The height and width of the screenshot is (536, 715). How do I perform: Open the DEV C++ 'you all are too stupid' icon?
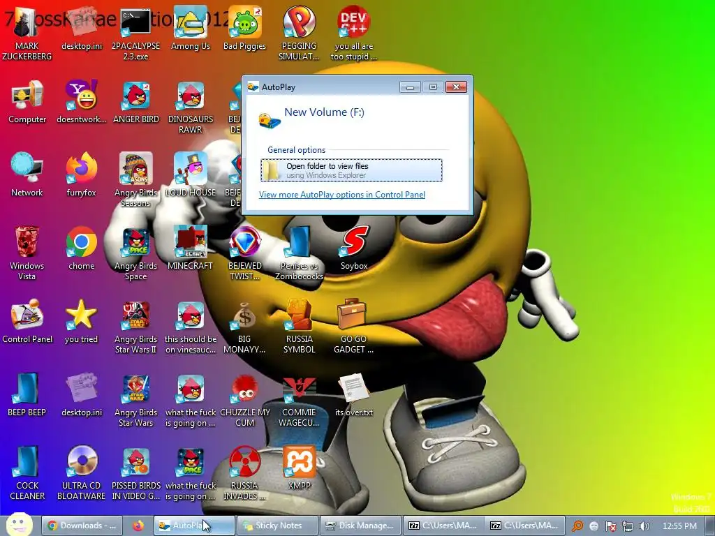[353, 33]
